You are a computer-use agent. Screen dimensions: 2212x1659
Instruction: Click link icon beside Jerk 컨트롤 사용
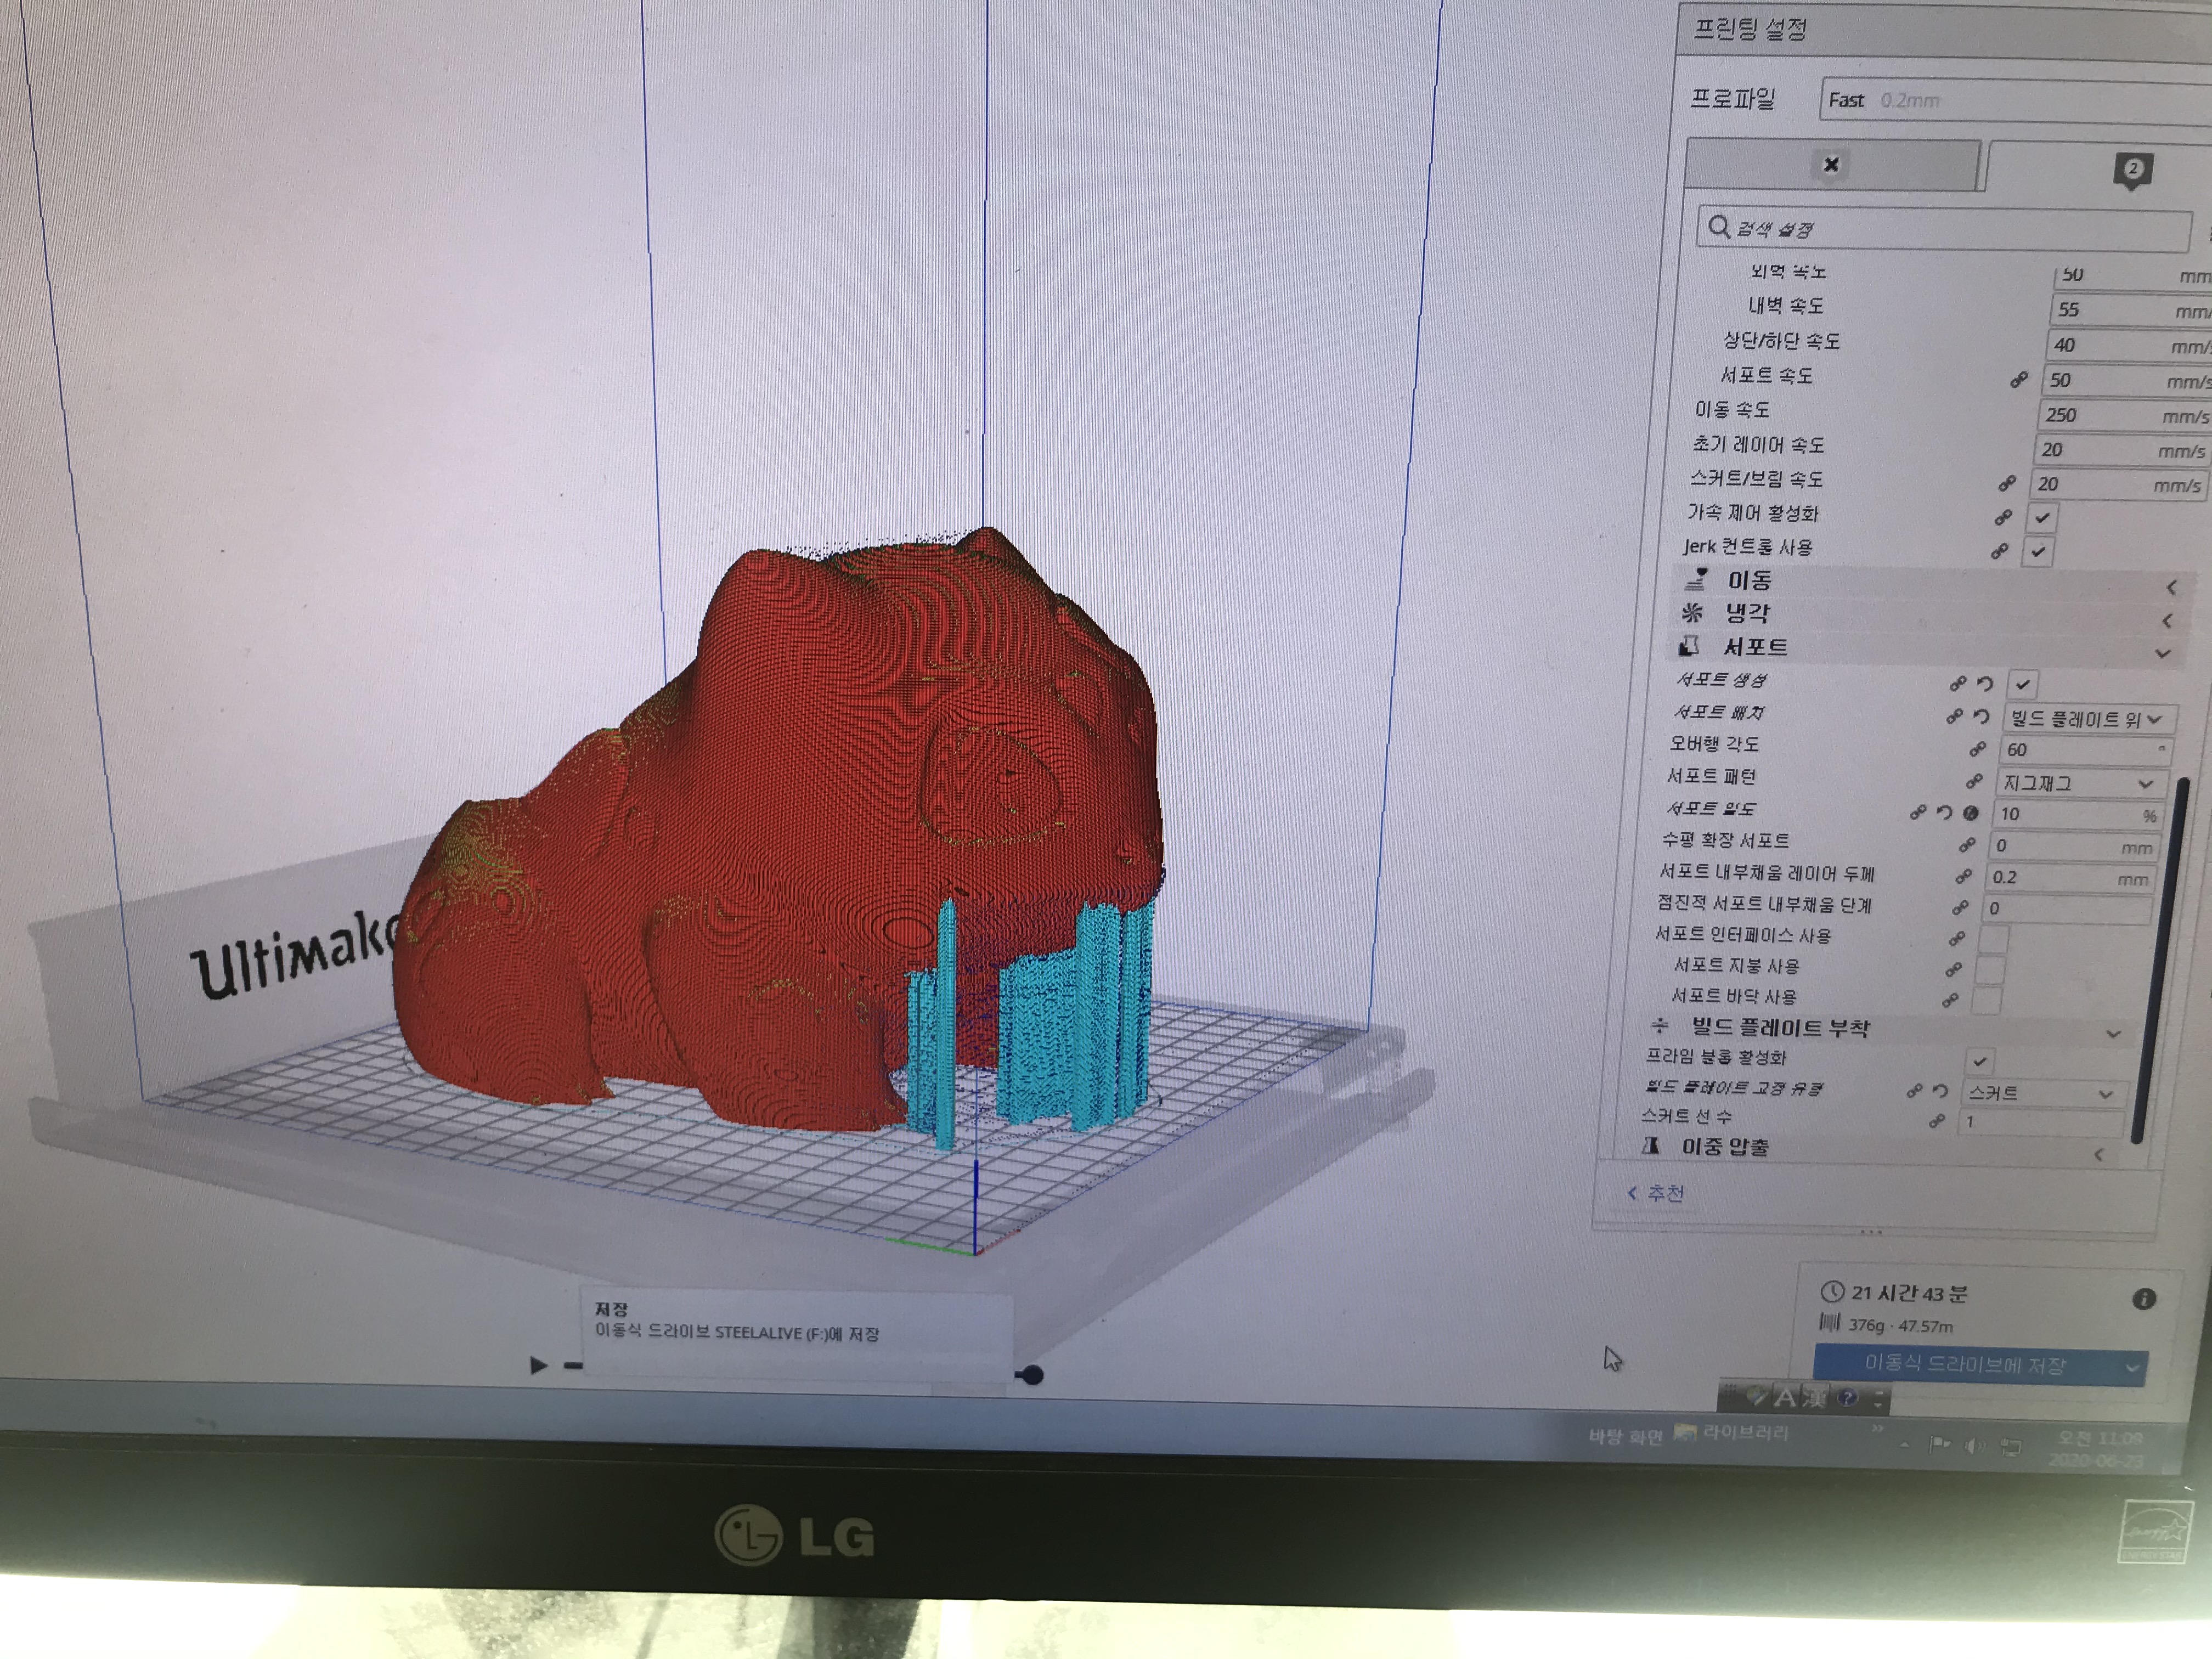click(1999, 551)
